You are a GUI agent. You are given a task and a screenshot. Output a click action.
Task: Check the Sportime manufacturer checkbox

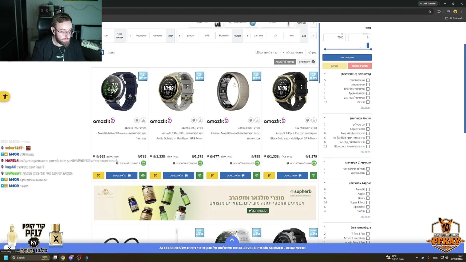coord(368,207)
